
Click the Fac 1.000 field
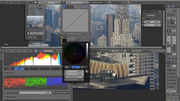[x=75, y=34]
